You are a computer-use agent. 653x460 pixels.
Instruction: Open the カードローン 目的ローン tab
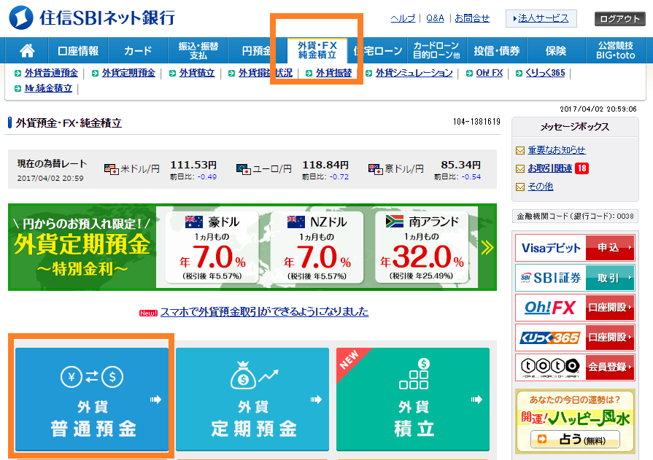[x=436, y=51]
